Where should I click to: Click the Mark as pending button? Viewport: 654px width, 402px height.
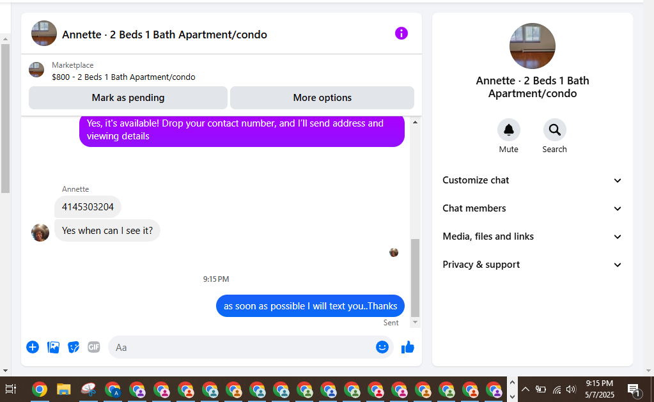128,98
